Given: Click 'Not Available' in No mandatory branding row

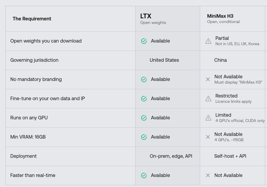Looking at the screenshot, I should (x=228, y=77).
